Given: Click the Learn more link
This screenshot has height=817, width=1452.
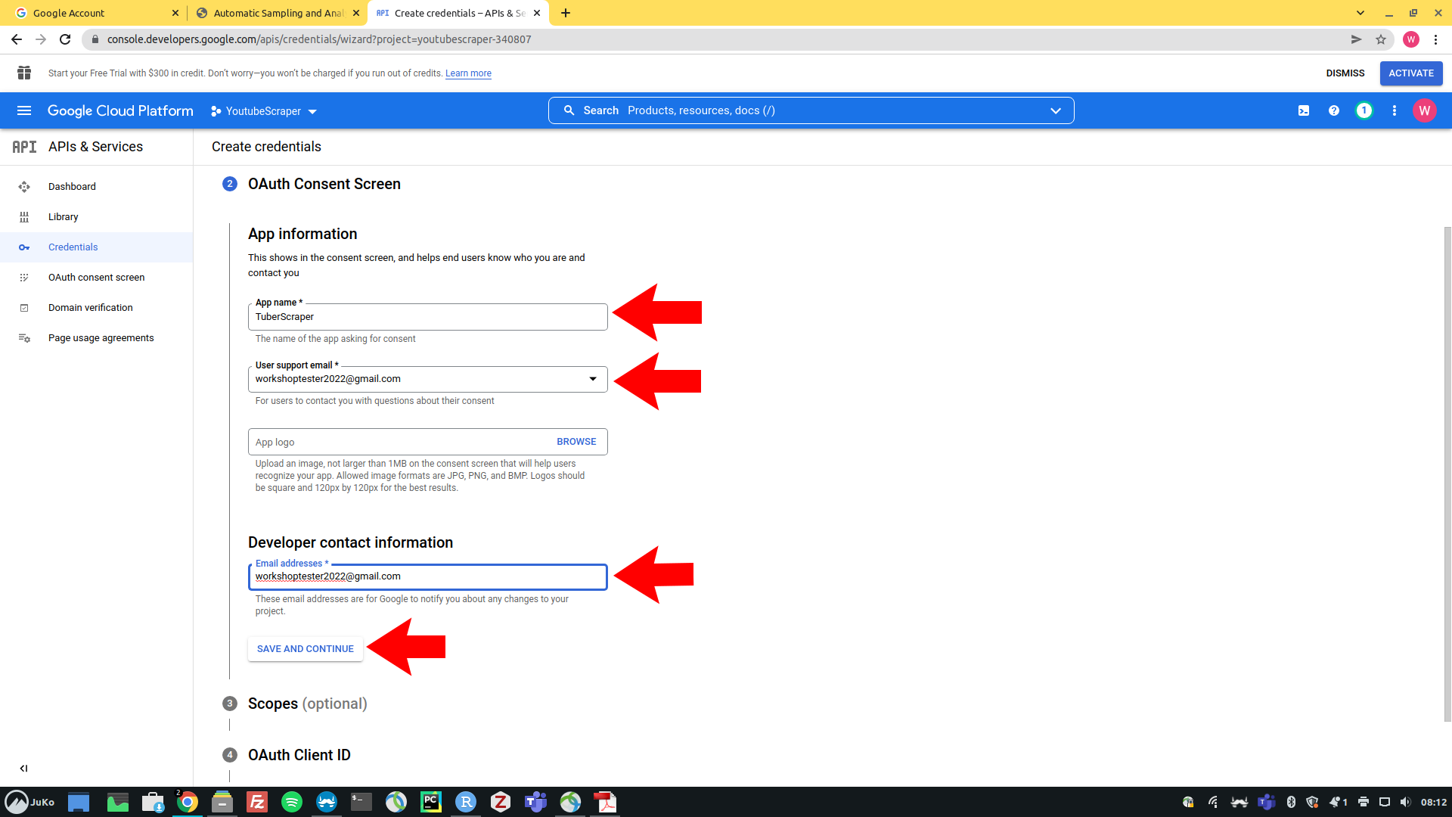Looking at the screenshot, I should [x=468, y=73].
